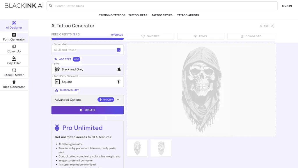Open the Body Part / Placement dropdown
The image size is (298, 168).
point(88,82)
